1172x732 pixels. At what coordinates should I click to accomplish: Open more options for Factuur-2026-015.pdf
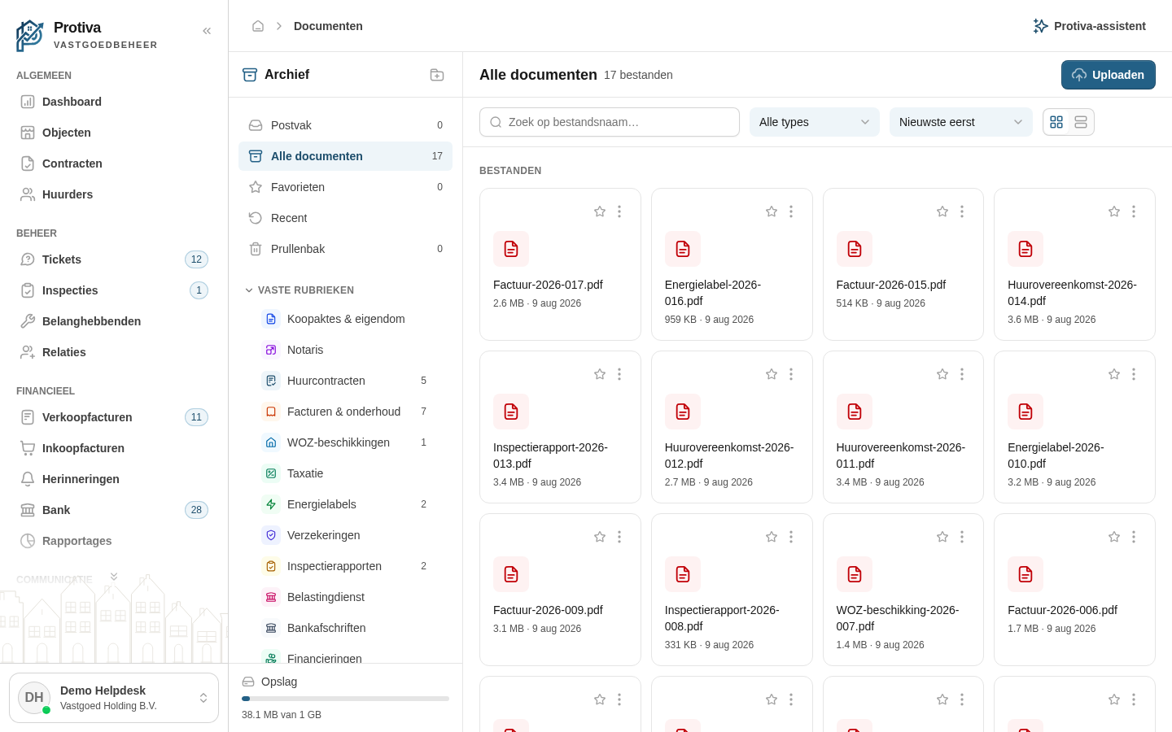click(962, 211)
